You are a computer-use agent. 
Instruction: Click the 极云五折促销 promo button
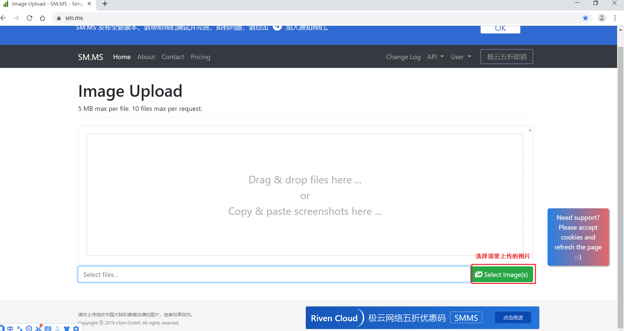[507, 56]
